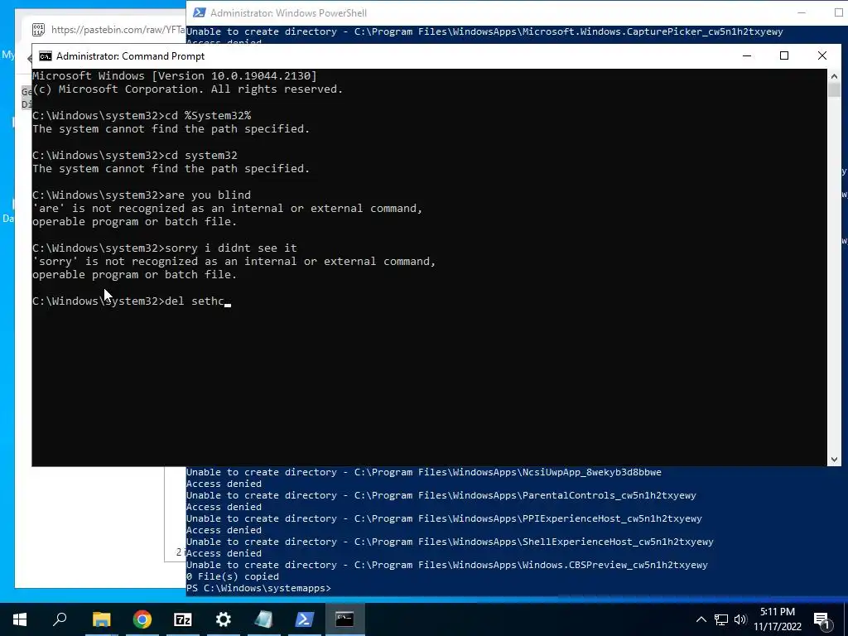This screenshot has height=636, width=848.
Task: Minimize the PowerShell window
Action: (802, 12)
